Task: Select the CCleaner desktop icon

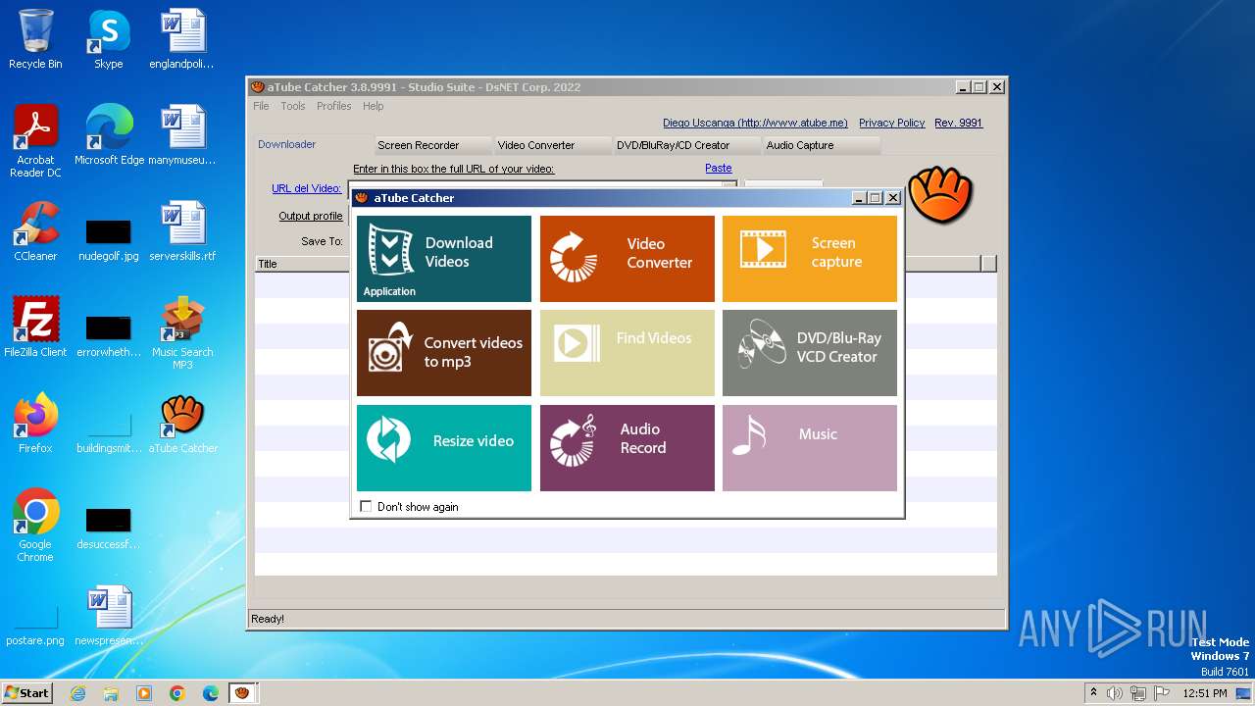Action: coord(35,230)
